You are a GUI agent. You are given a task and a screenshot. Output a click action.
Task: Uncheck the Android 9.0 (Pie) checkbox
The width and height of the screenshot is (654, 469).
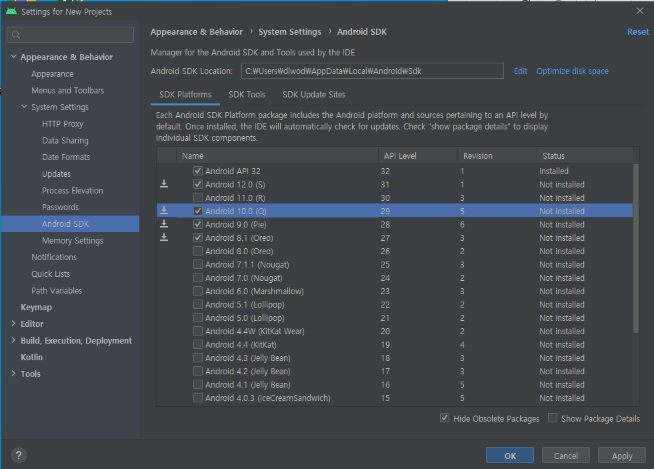pos(198,224)
